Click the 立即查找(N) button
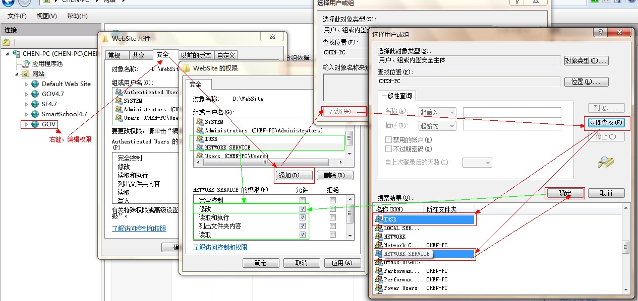The image size is (638, 301). tap(607, 122)
